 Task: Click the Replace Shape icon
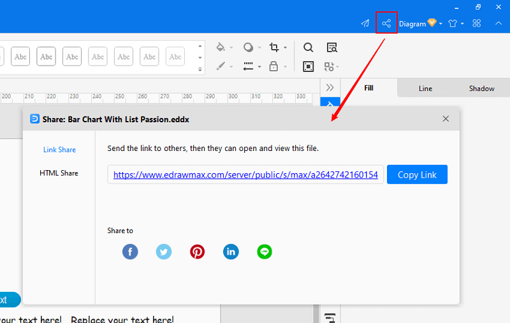click(x=329, y=67)
